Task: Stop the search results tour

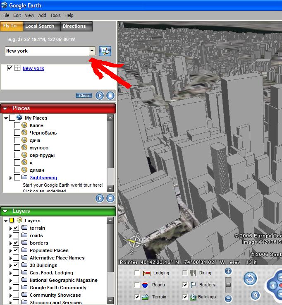Action: 110,96
